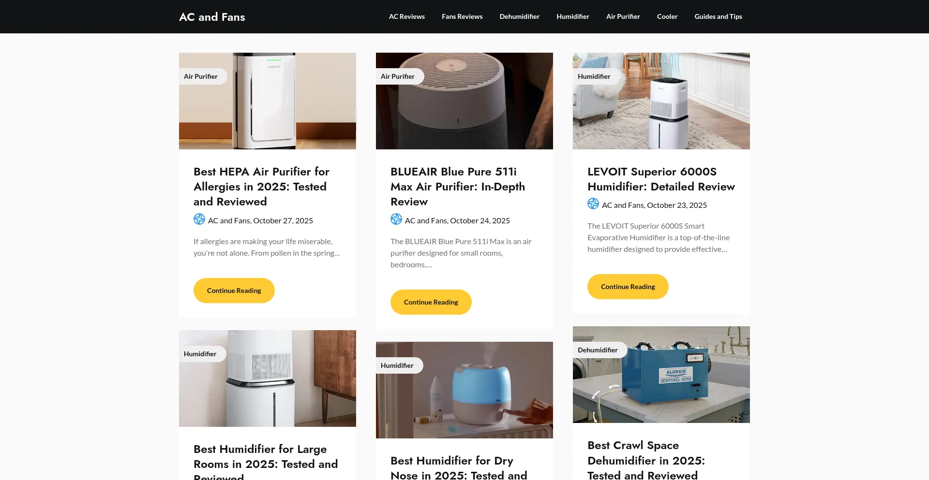Open the BLUEAIR purifier thumbnail image
This screenshot has width=929, height=480.
point(464,101)
